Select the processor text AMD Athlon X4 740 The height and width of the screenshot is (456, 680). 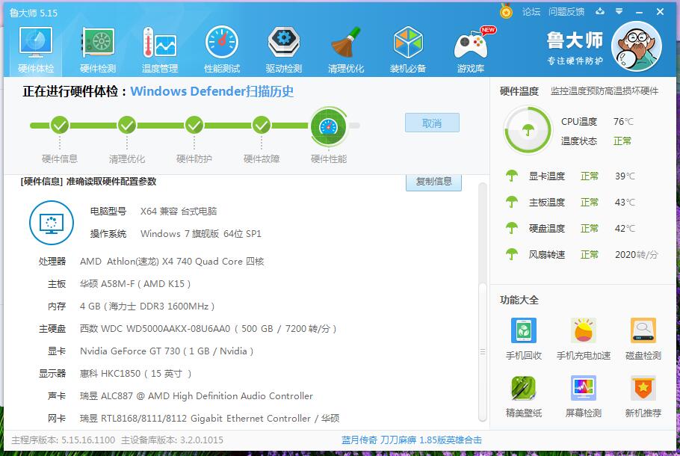pyautogui.click(x=172, y=261)
